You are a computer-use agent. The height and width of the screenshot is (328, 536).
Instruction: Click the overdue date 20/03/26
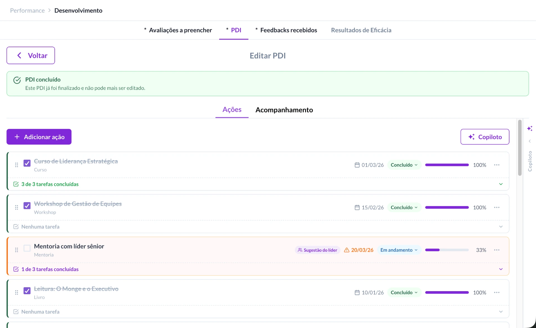[362, 250]
